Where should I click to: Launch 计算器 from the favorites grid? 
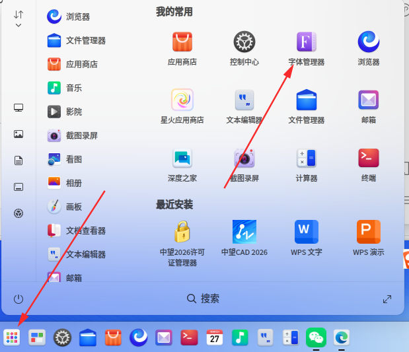tap(306, 165)
